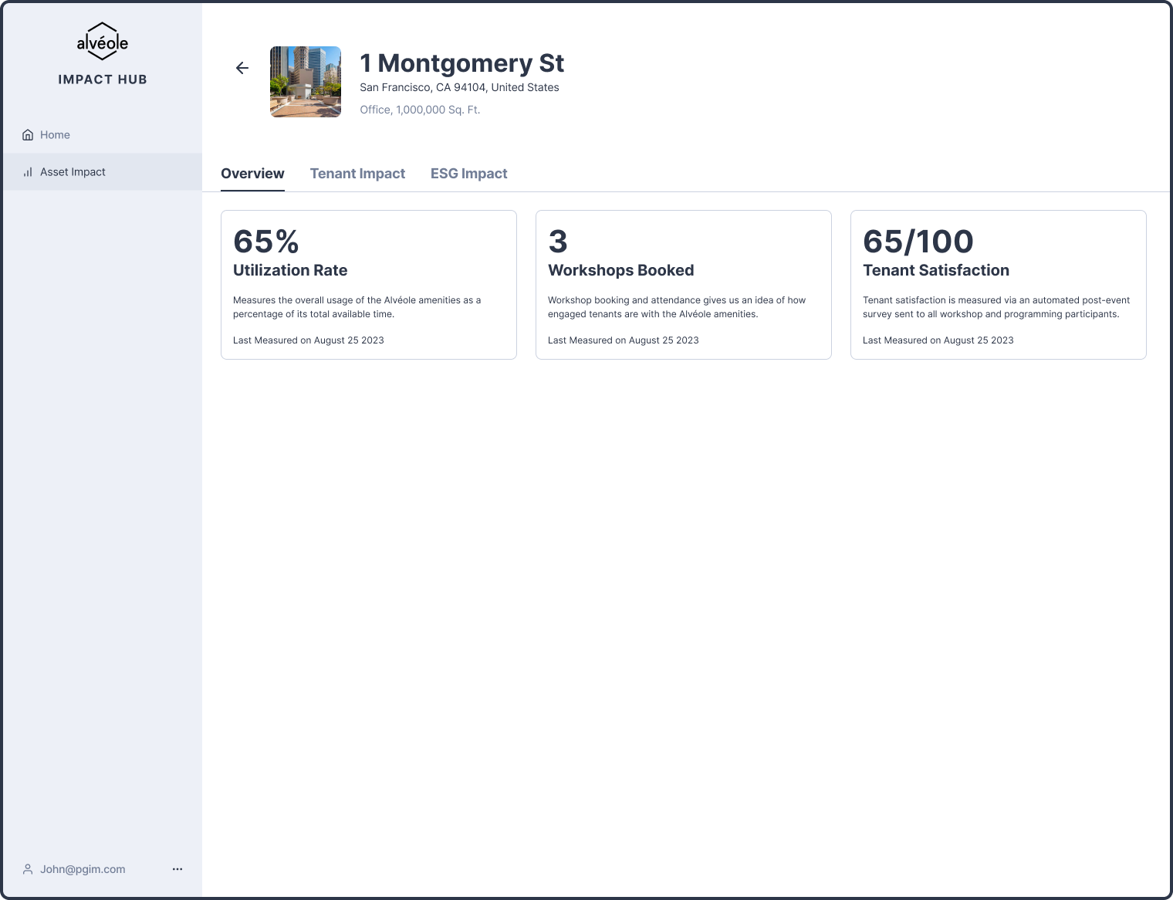Image resolution: width=1173 pixels, height=900 pixels.
Task: Click the back arrow beside the building photo
Action: coord(242,68)
